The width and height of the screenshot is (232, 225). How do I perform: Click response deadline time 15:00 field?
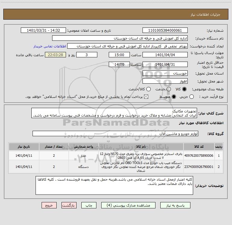119,55
